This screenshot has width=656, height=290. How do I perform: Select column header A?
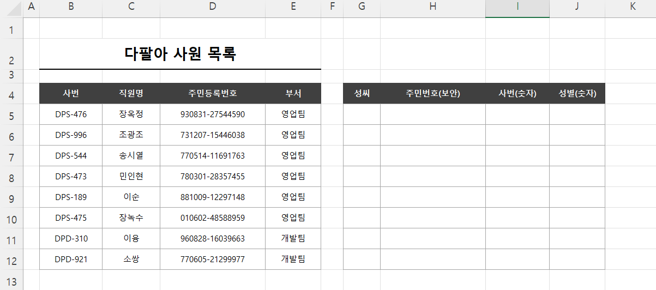click(31, 9)
